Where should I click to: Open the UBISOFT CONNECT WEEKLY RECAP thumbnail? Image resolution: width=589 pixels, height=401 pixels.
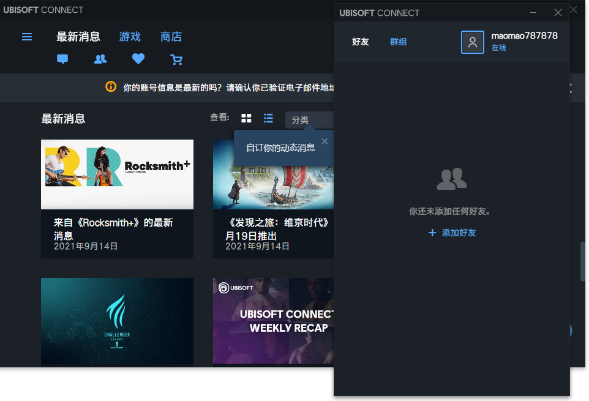(x=273, y=321)
